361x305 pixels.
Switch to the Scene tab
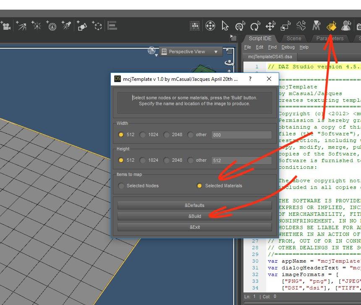294,39
